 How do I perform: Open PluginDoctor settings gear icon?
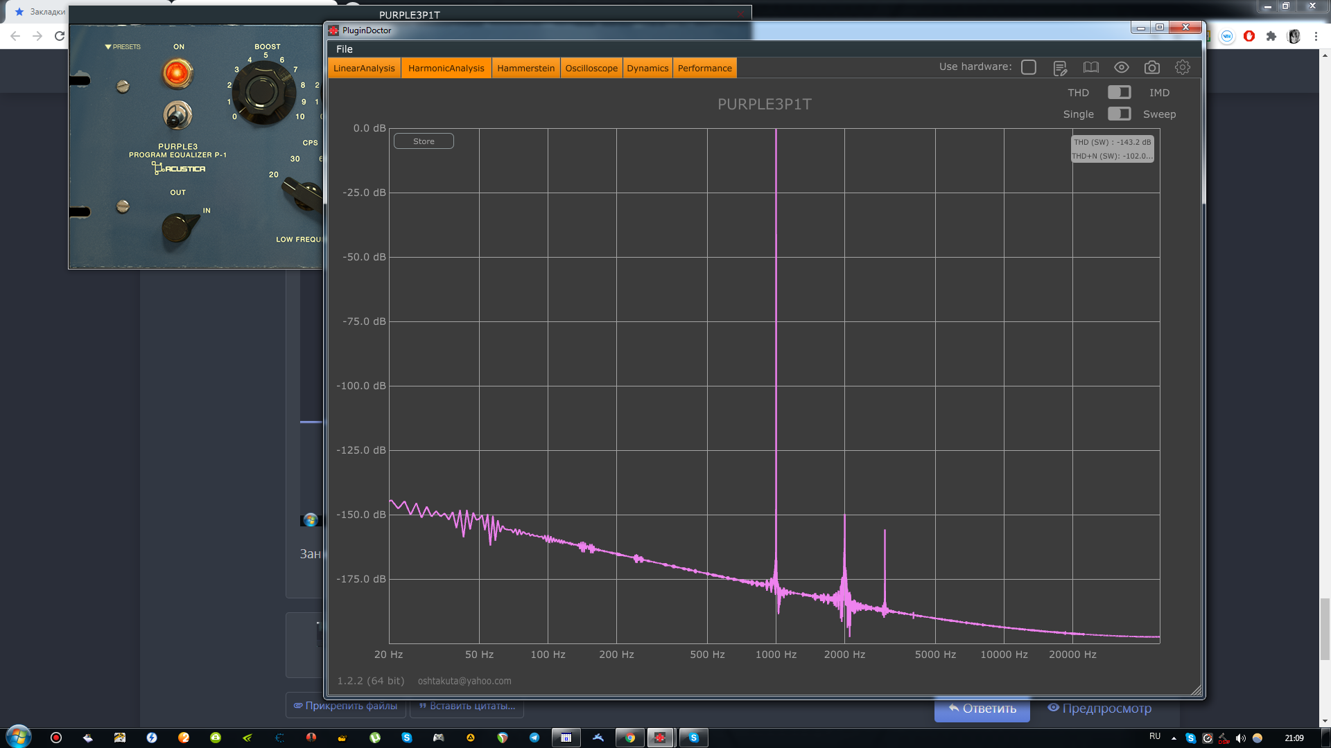pyautogui.click(x=1183, y=67)
